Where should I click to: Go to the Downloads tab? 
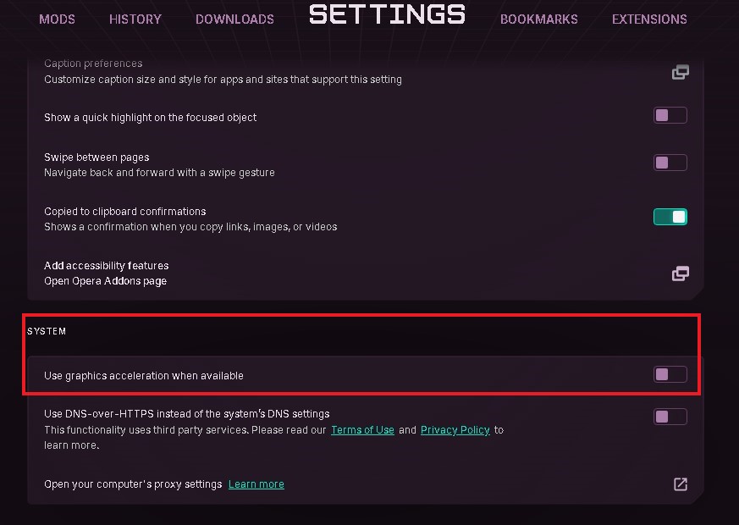234,19
